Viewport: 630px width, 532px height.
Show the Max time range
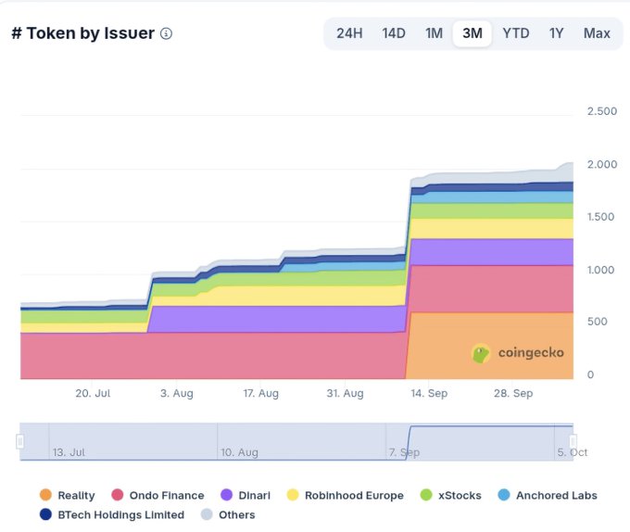click(x=597, y=33)
